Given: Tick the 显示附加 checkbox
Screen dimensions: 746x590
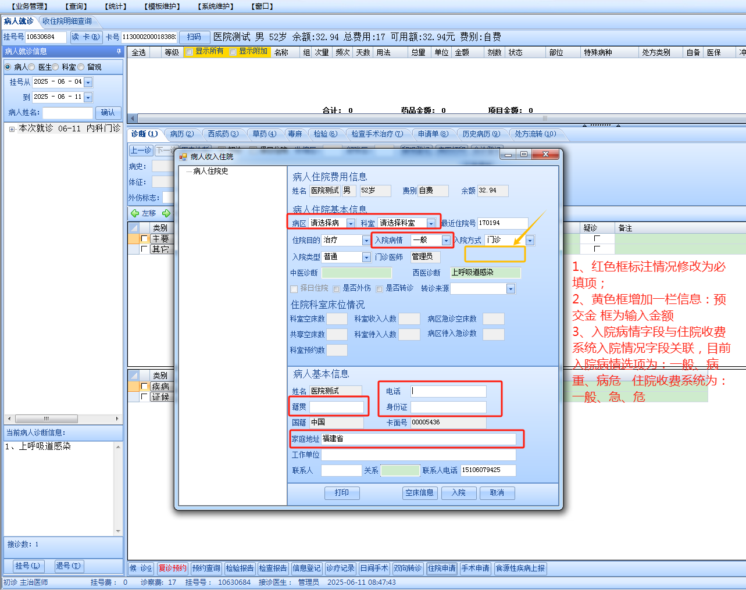Looking at the screenshot, I should [233, 52].
